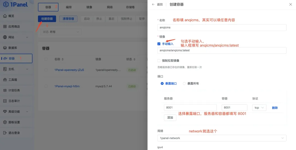Tick checkbox for 1Panel-openresty-jZuS row
This screenshot has width=296, height=150.
[46, 70]
